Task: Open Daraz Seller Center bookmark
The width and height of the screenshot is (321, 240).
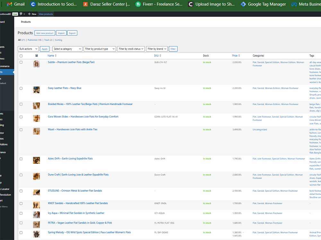Action: point(107,4)
